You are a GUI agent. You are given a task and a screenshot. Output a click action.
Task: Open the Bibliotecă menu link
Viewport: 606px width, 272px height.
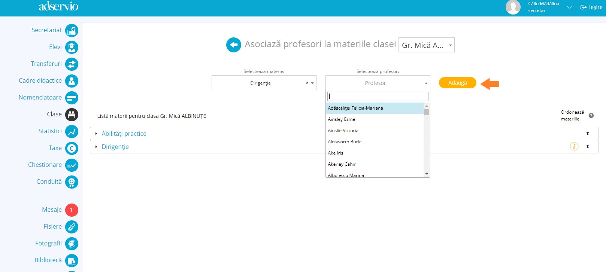[x=48, y=260]
